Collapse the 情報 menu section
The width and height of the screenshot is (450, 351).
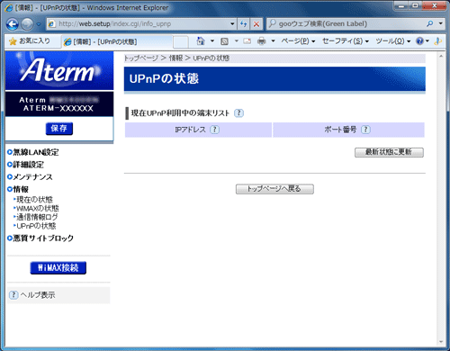18,189
